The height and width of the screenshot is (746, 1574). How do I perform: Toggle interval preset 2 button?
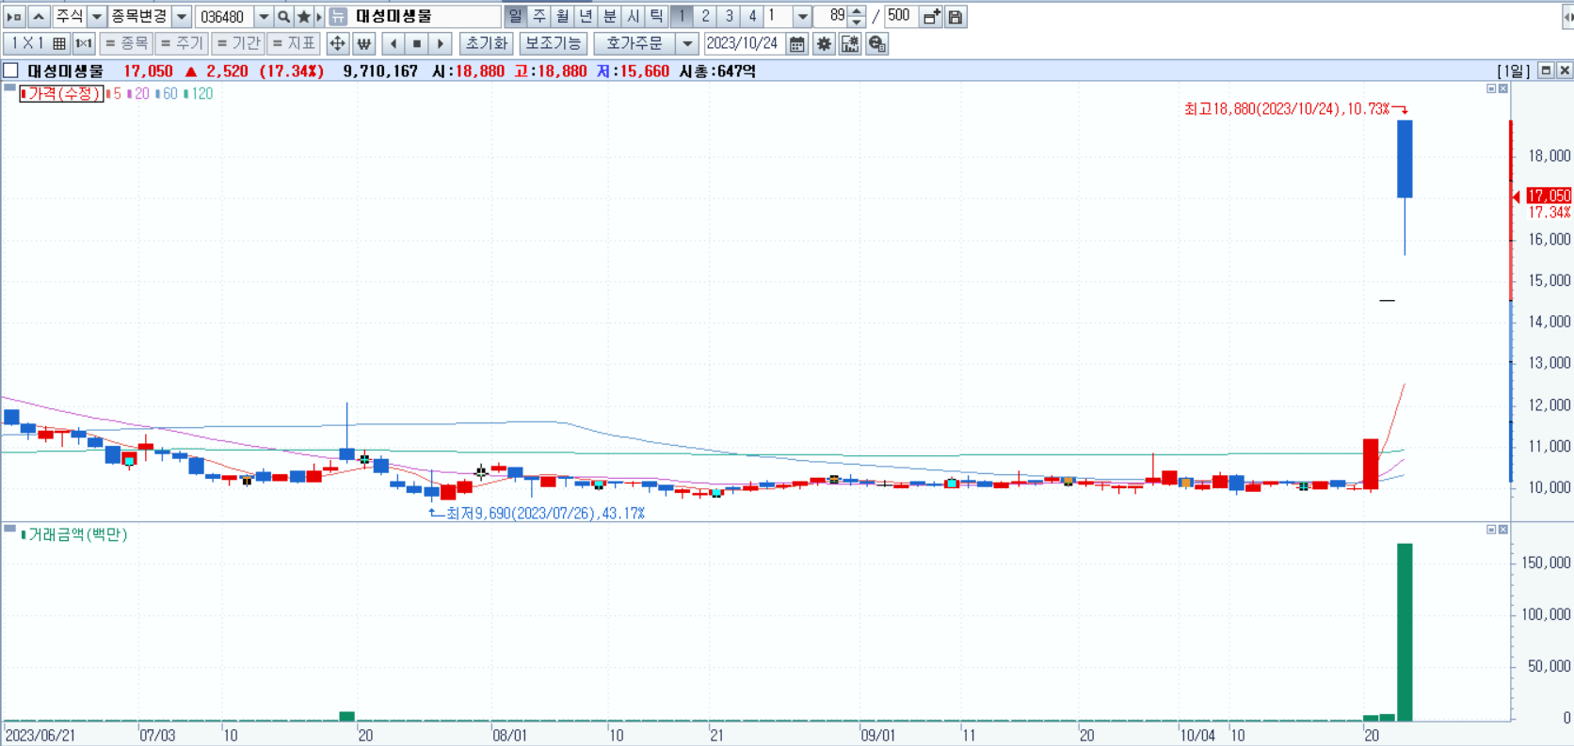pyautogui.click(x=705, y=17)
